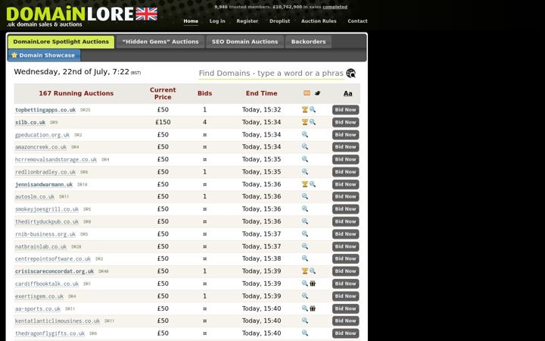Click the globe search icon beside Find Domains
Image resolution: width=545 pixels, height=341 pixels.
coord(350,73)
